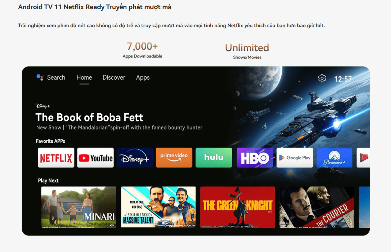Click The Book of Boba Fett title
This screenshot has height=252, width=391.
(x=89, y=118)
